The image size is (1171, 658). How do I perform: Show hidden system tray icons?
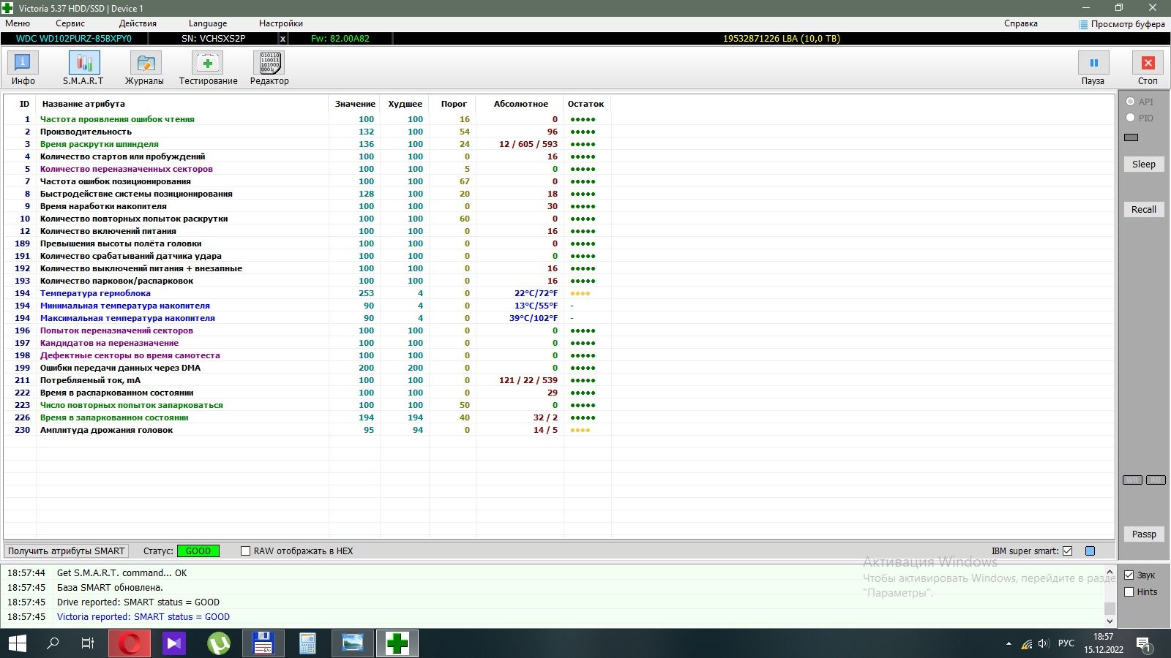tap(1009, 644)
